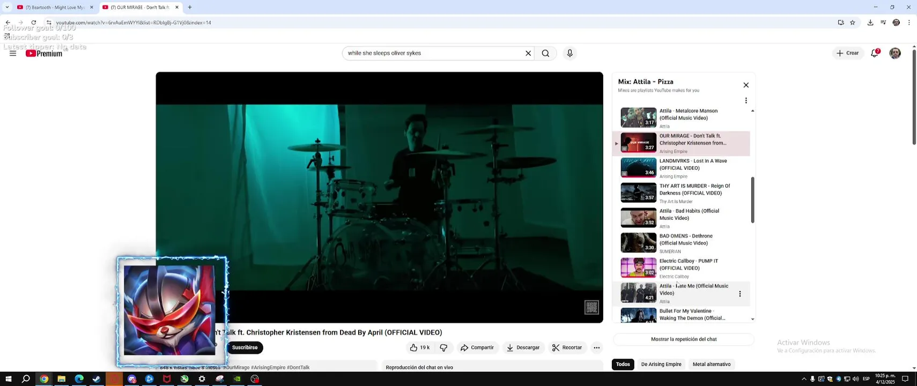Play LANDMVRKS - Lost In A Wave

click(x=681, y=168)
